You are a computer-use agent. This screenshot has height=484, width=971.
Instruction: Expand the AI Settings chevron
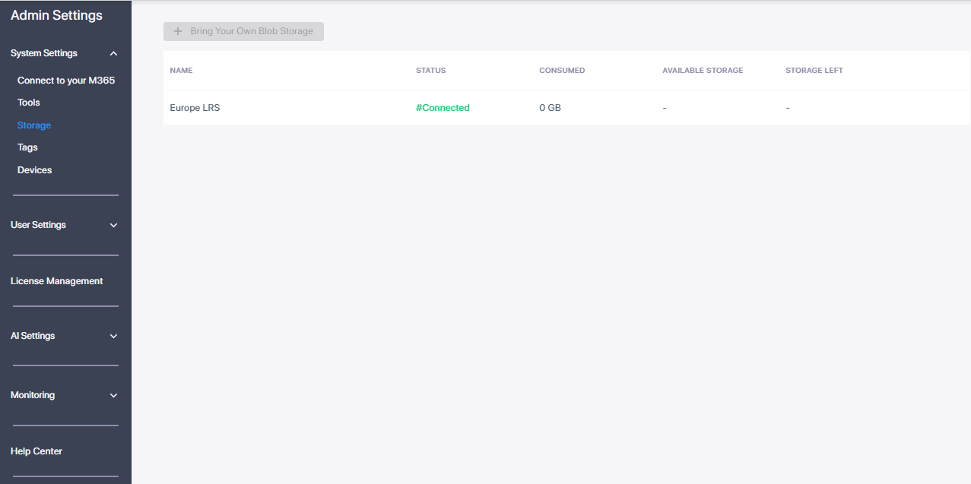click(113, 337)
